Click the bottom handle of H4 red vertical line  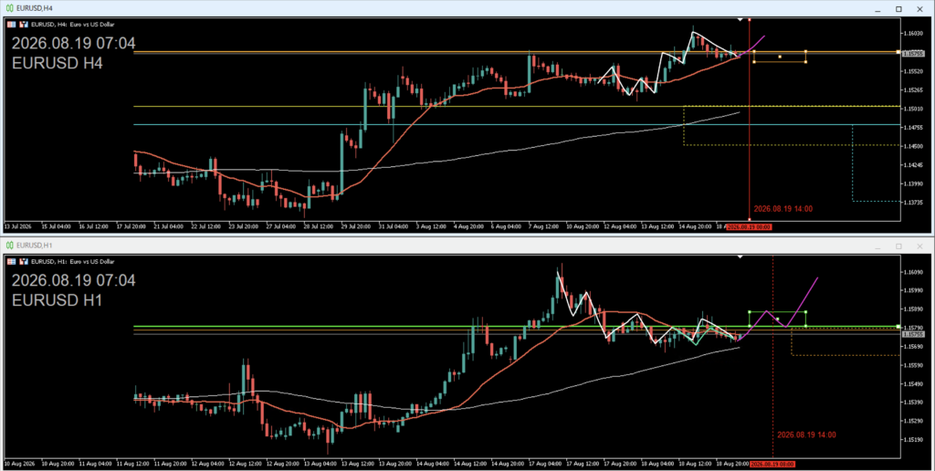click(x=749, y=219)
